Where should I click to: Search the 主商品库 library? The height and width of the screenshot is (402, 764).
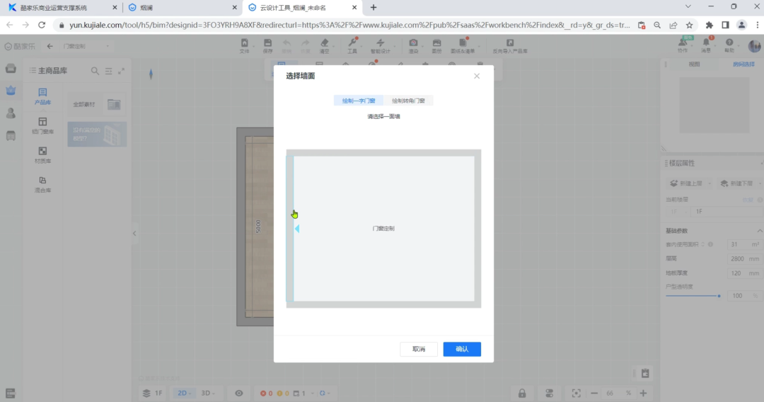click(95, 71)
